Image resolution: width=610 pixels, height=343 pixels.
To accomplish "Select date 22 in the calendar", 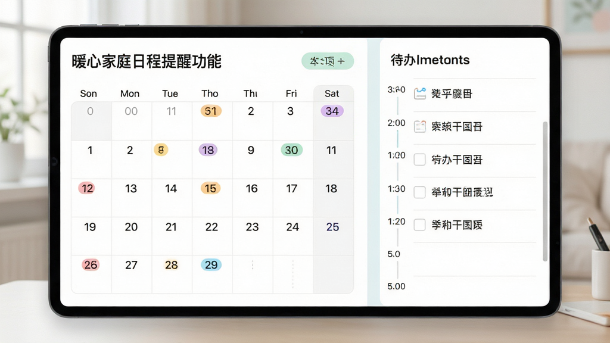I will pyautogui.click(x=211, y=227).
